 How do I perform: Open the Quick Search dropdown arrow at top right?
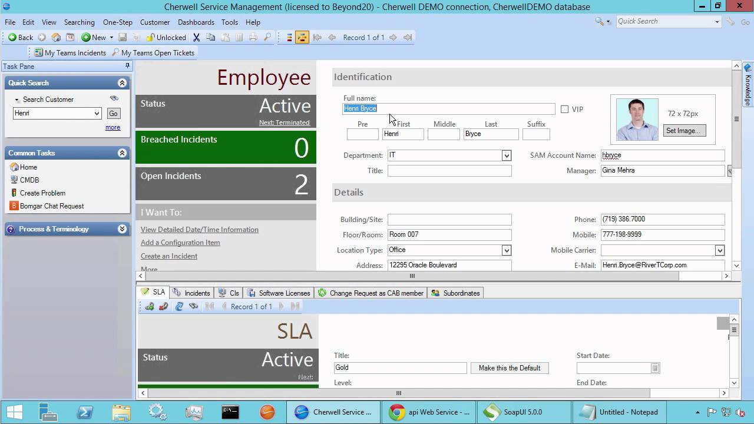click(717, 21)
